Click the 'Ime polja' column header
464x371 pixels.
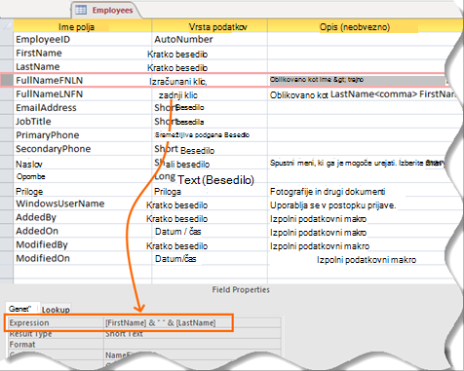pos(83,26)
